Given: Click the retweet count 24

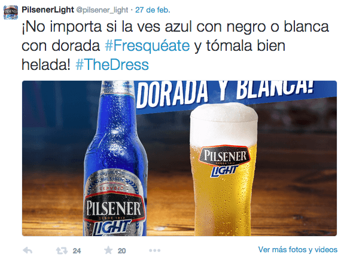Looking at the screenshot, I should (x=77, y=250).
